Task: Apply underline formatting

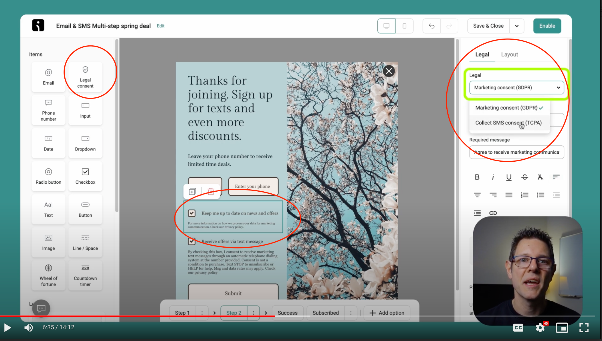Action: click(x=509, y=177)
